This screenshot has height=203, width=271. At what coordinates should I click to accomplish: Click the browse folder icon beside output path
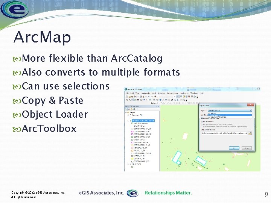(x=250, y=133)
